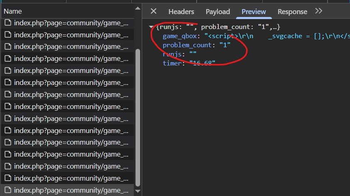Show more tabs with double chevron
The width and height of the screenshot is (350, 196).
click(x=319, y=11)
